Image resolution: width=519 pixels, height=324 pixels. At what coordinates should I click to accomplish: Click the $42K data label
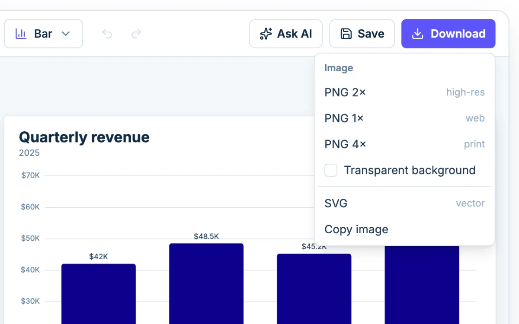coord(99,257)
